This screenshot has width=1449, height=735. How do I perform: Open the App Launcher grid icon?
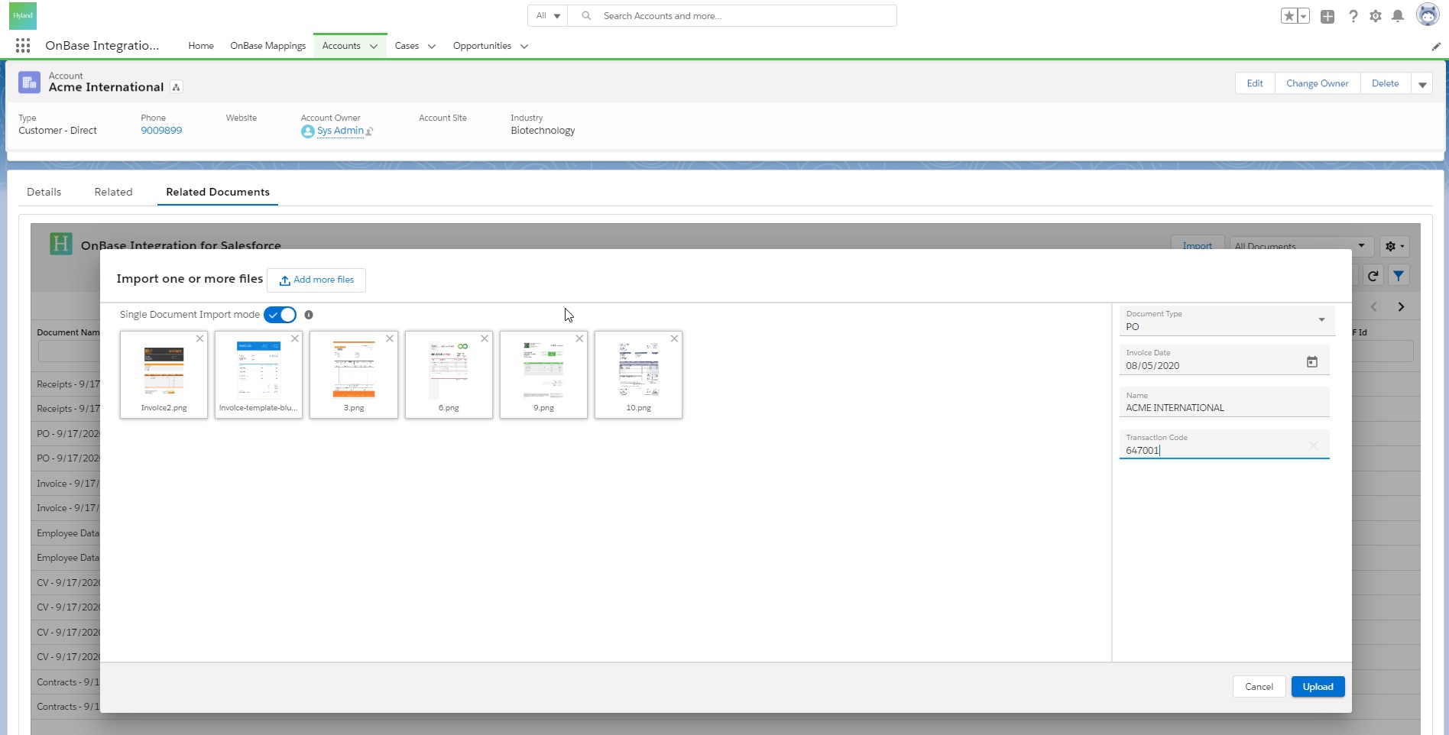click(x=23, y=46)
